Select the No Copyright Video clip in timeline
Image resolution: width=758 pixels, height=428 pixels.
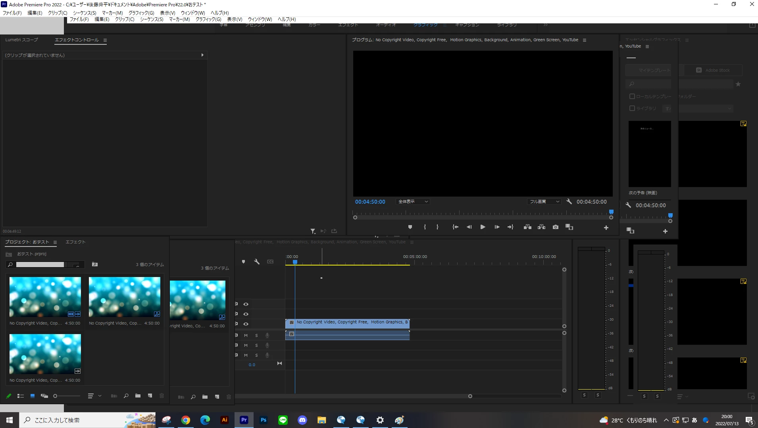[x=347, y=323]
